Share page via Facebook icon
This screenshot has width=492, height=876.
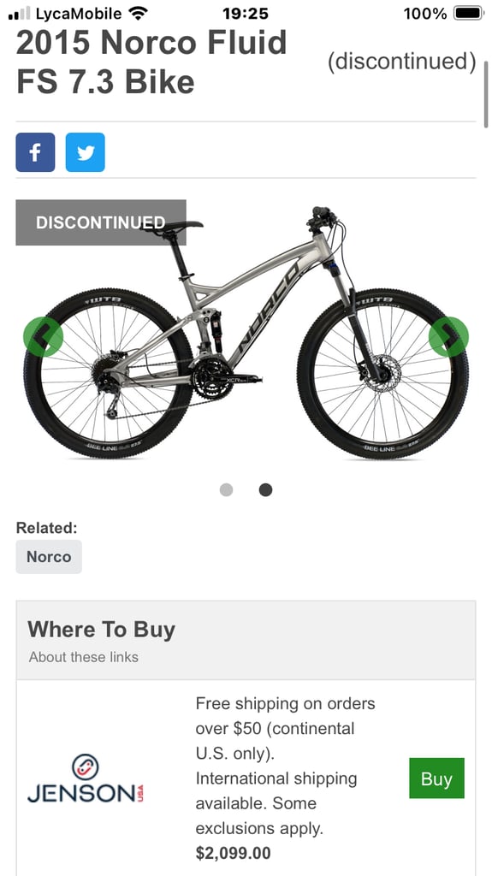tap(35, 152)
